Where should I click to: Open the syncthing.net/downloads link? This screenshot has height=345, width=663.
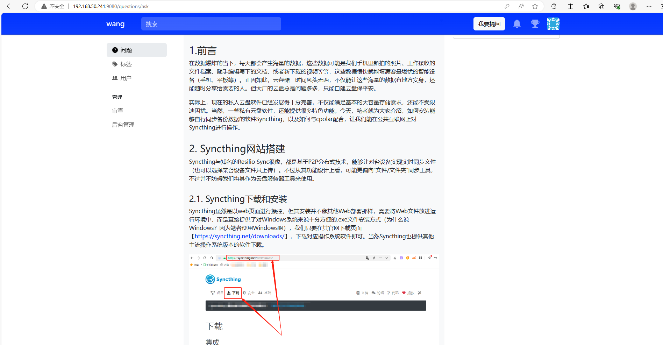click(240, 236)
